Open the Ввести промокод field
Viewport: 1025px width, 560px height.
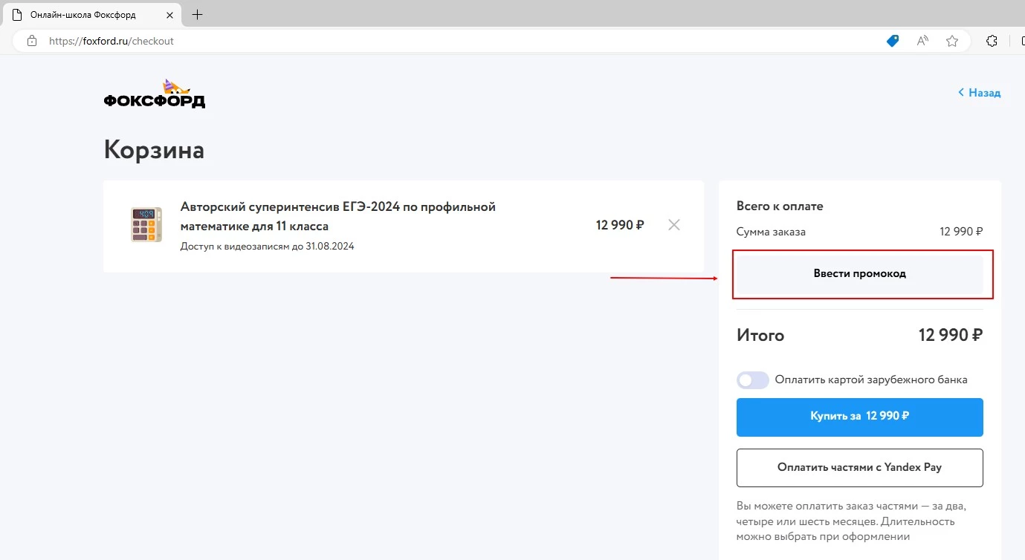coord(860,273)
